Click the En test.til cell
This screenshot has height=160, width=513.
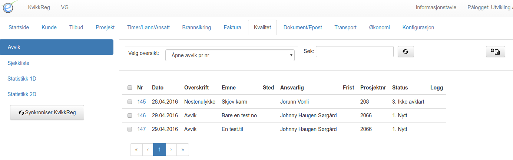(x=232, y=129)
